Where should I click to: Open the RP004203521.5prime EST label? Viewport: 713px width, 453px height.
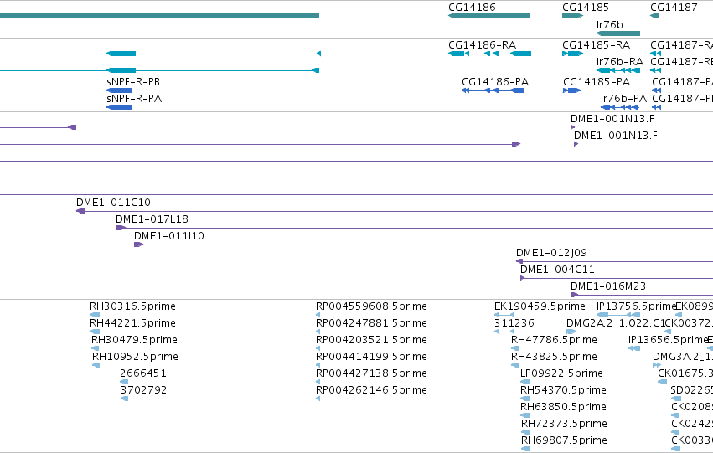click(371, 340)
